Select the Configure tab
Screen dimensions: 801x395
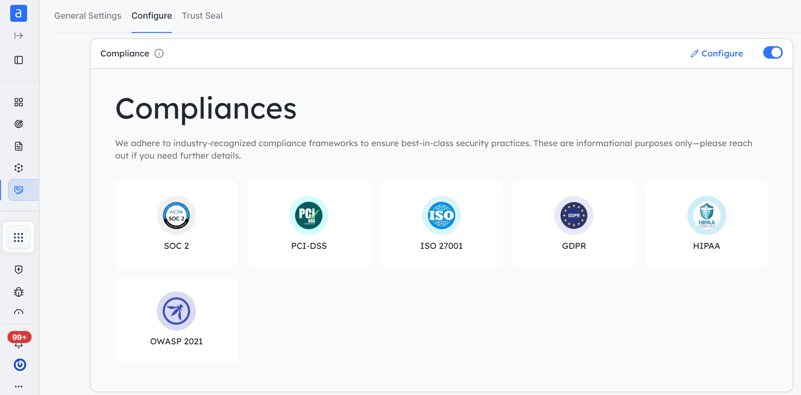click(151, 16)
